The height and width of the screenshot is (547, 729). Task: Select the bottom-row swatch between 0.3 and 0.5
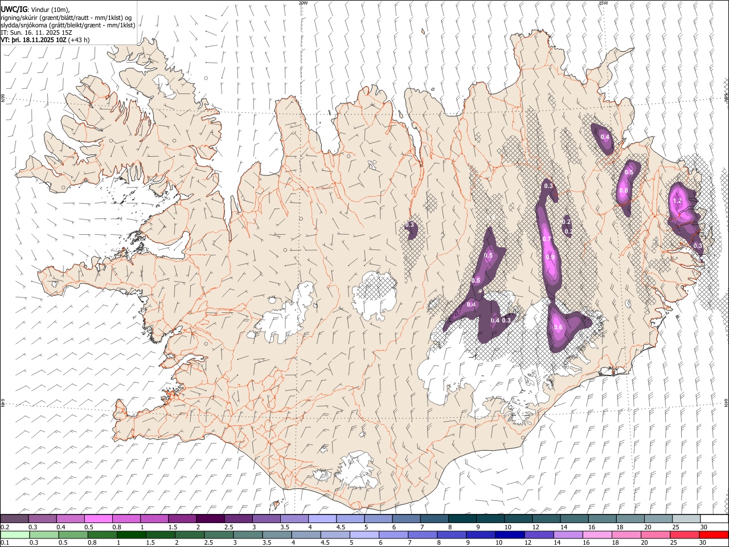coord(44,535)
